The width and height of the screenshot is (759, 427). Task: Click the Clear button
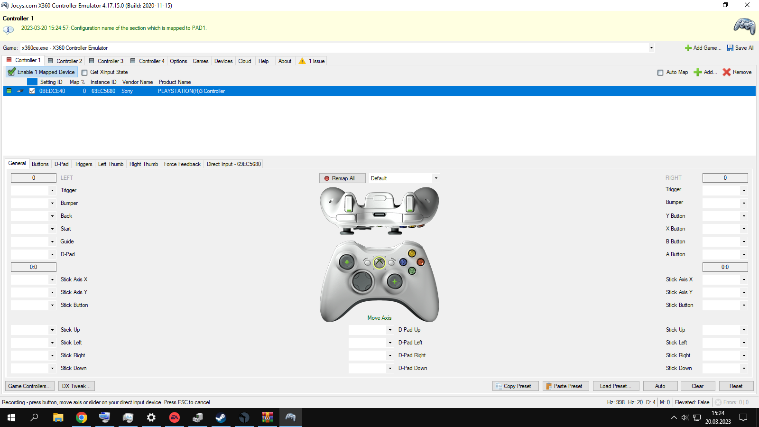point(697,386)
